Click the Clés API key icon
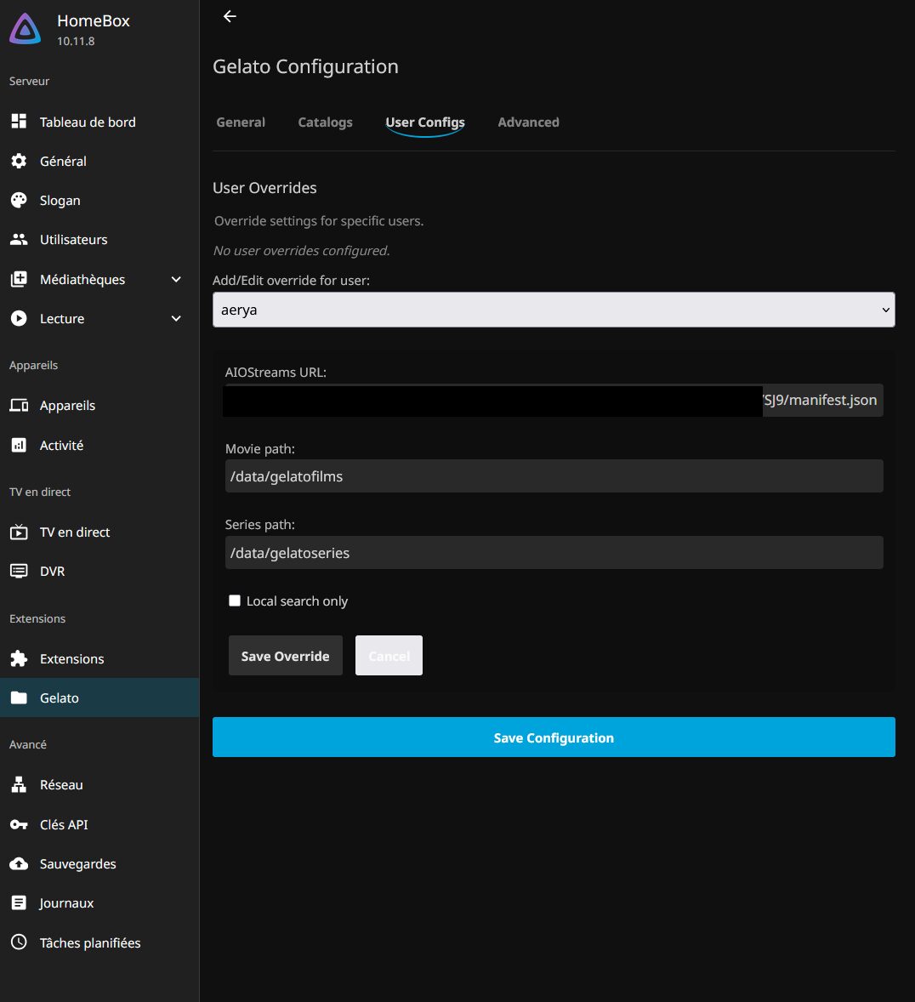 click(x=20, y=824)
